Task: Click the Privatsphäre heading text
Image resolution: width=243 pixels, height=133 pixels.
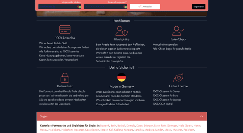Action: [122, 39]
